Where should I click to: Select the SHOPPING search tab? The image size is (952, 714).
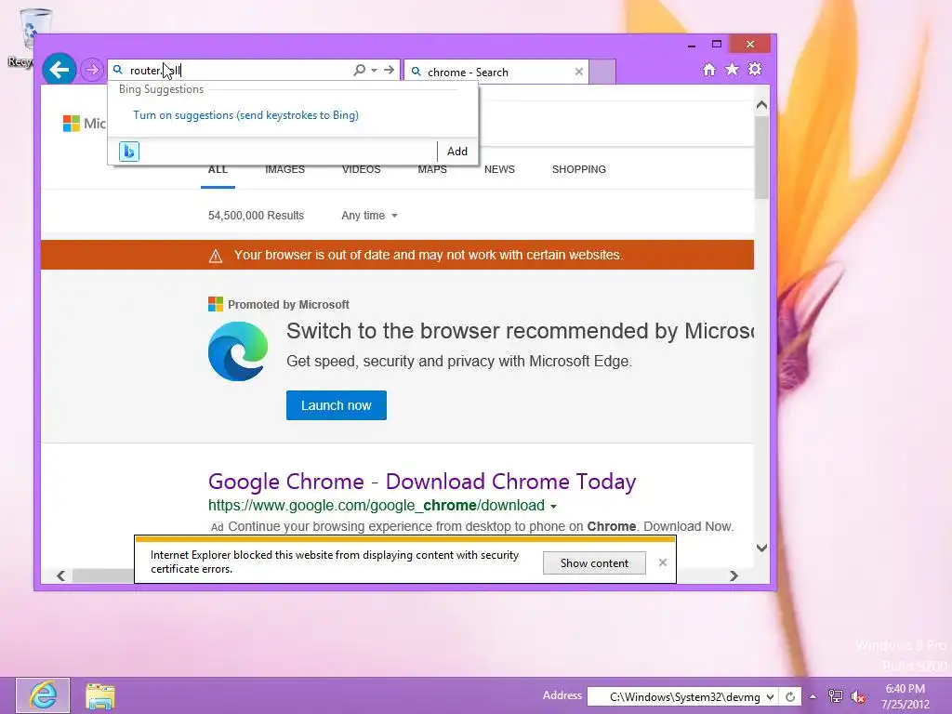click(578, 169)
